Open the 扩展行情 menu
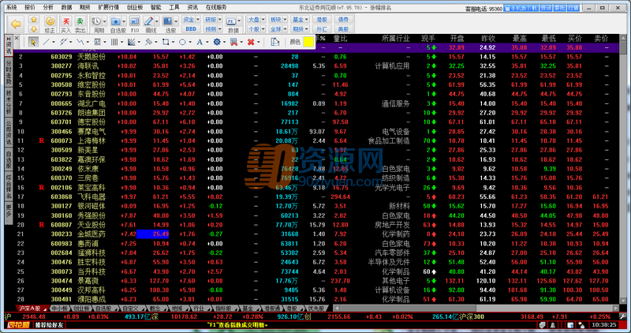 109,7
